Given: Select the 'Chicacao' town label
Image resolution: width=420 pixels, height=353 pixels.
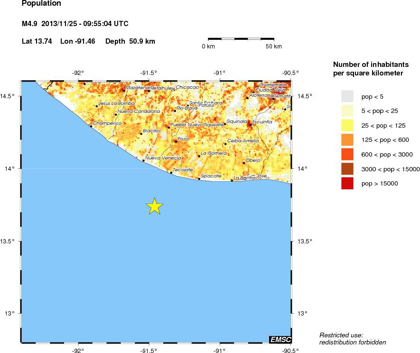Looking at the screenshot, I should pyautogui.click(x=187, y=87).
